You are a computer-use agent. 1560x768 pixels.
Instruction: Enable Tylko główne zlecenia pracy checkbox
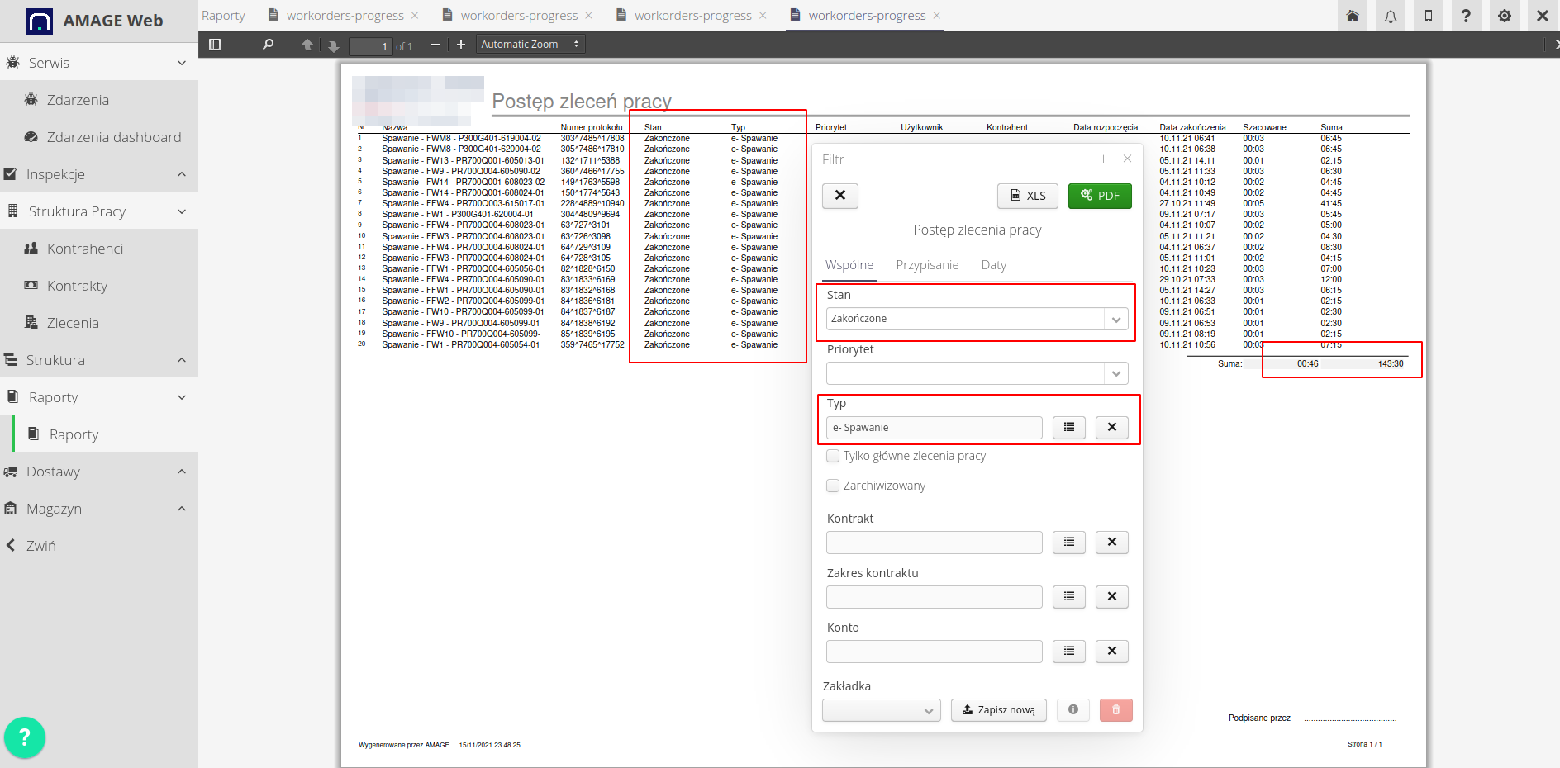[x=833, y=456]
